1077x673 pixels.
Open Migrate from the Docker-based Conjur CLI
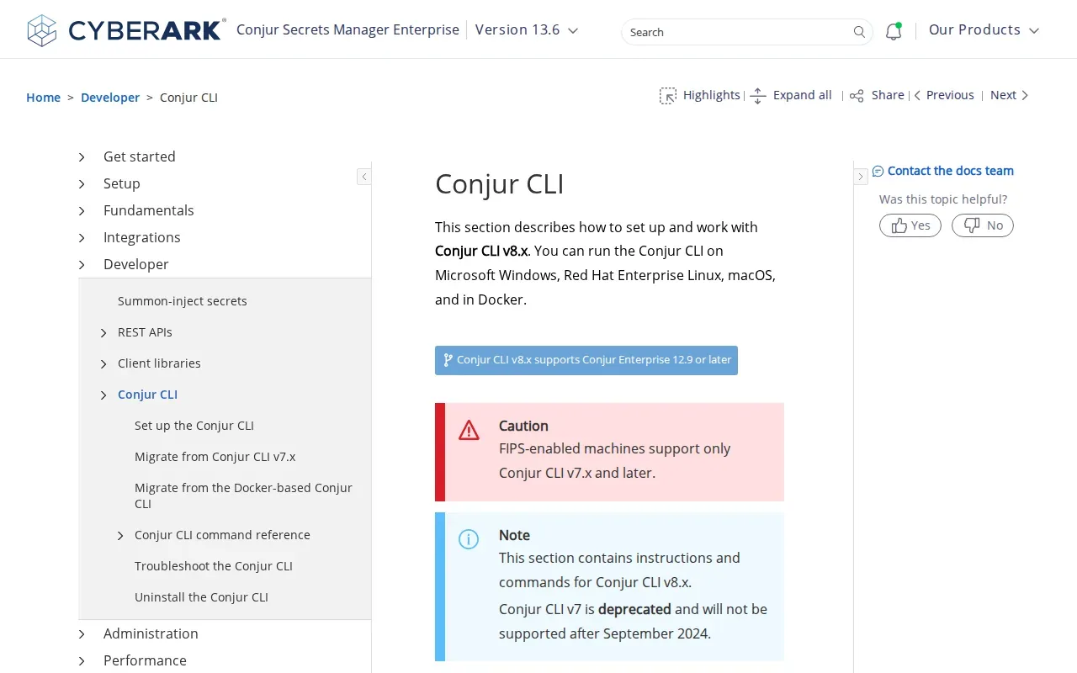243,495
